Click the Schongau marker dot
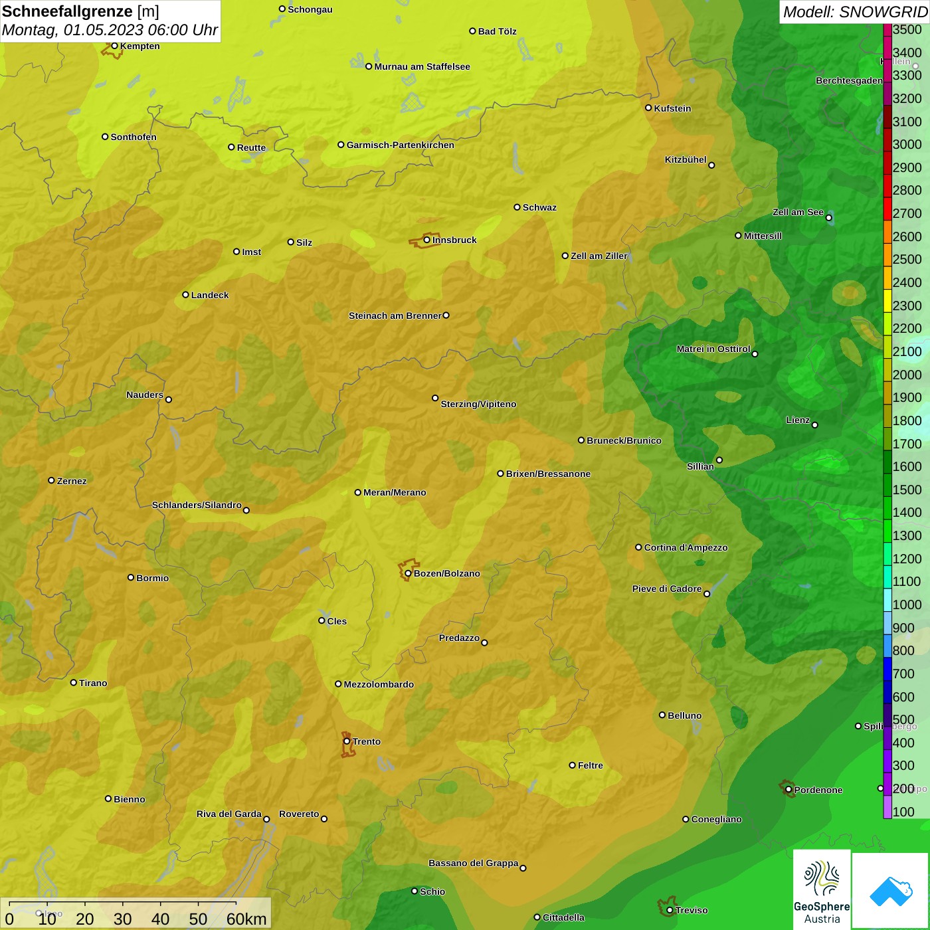Screen dimensions: 930x930 (x=282, y=9)
